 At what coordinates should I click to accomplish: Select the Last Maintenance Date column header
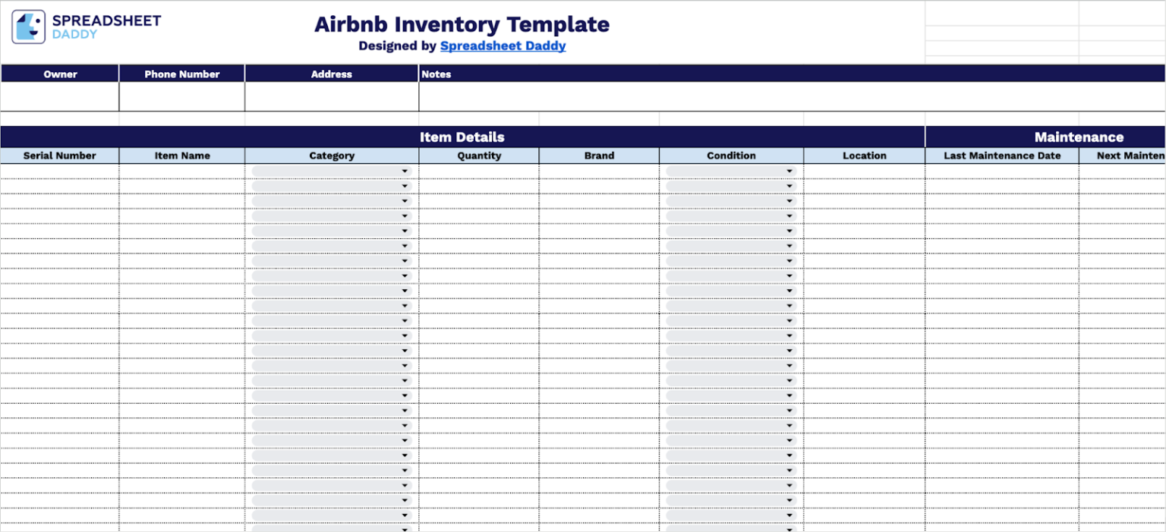pos(1001,156)
